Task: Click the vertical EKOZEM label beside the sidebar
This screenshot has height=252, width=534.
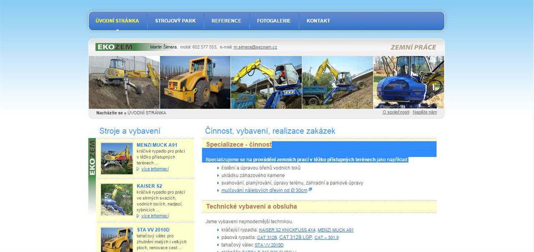Action: click(92, 158)
